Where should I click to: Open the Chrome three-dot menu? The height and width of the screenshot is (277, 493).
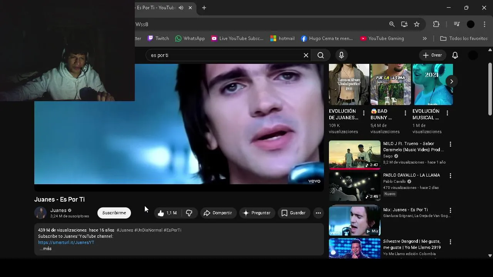point(485,24)
